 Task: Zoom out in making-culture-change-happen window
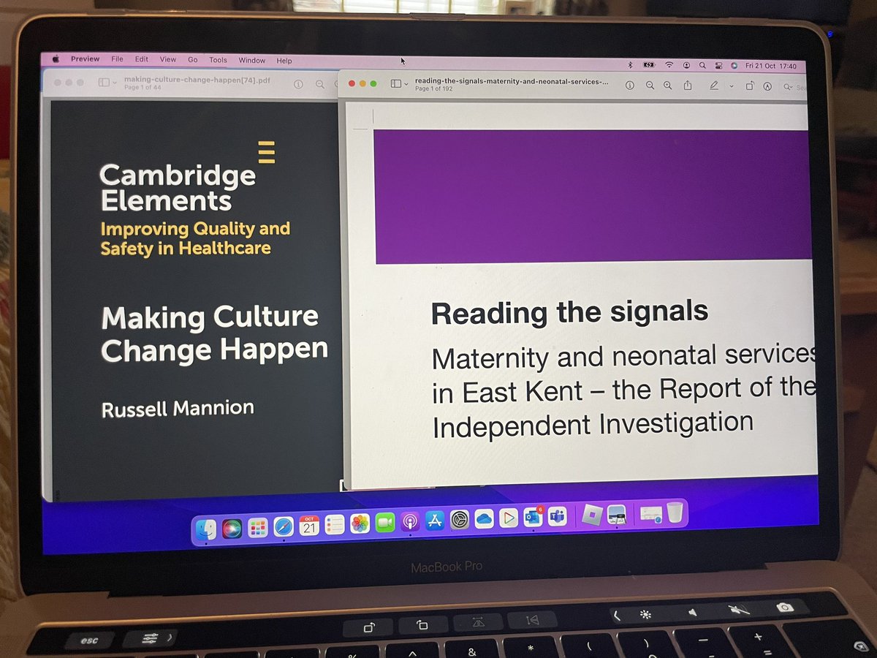coord(320,84)
